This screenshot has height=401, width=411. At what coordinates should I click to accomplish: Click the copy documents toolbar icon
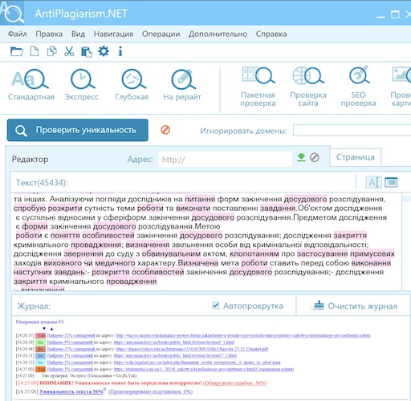pos(51,51)
